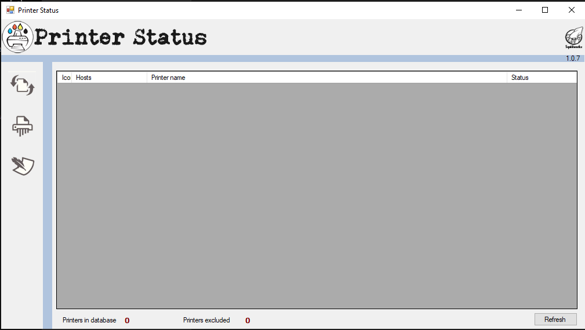Minimize the Printer Status window
Screen dimensions: 585x330
pyautogui.click(x=518, y=10)
